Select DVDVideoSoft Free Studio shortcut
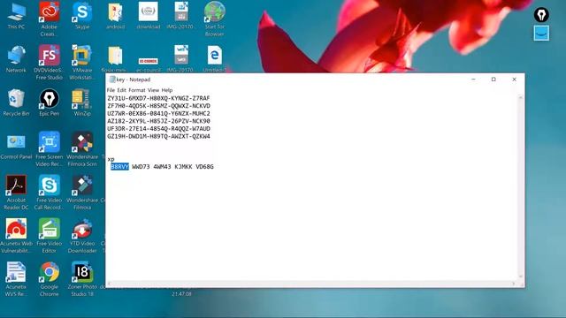The image size is (566, 318). (50, 62)
